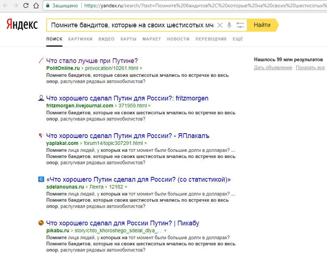Switch to the ВИДЕО tab
The height and width of the screenshot is (253, 327).
pyautogui.click(x=106, y=39)
